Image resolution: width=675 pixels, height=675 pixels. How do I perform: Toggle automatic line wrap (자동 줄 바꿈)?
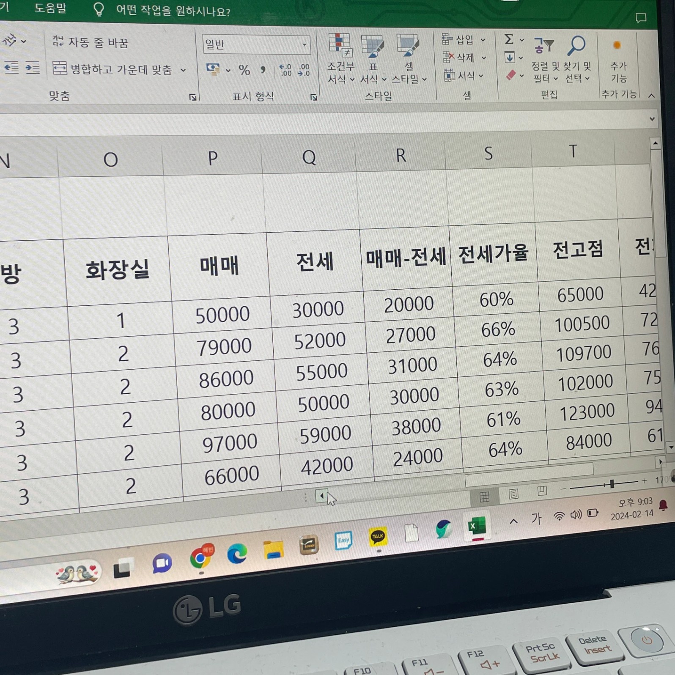(x=90, y=42)
